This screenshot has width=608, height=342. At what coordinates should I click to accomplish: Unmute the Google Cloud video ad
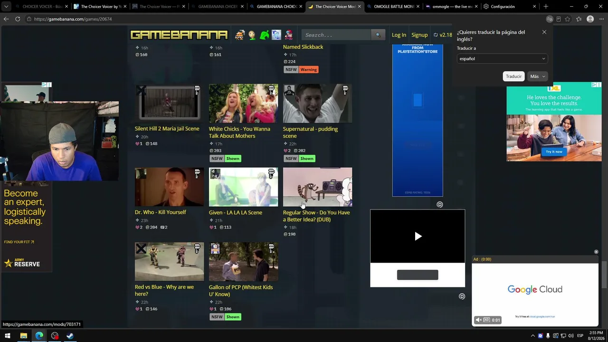click(479, 320)
